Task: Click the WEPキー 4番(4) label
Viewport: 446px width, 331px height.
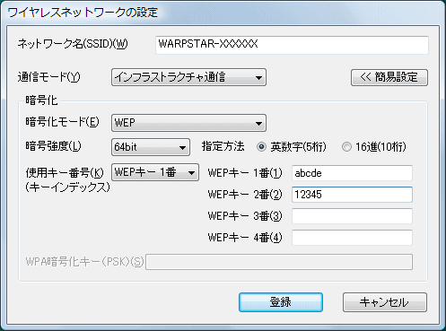Action: pos(245,238)
